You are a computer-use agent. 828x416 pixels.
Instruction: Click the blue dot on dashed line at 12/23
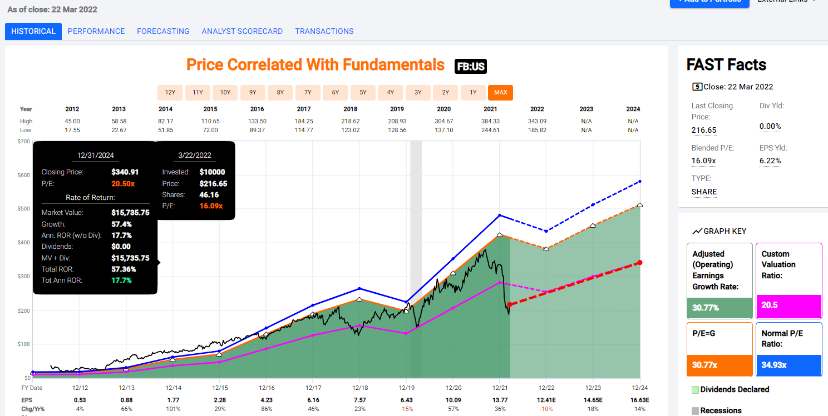pyautogui.click(x=593, y=204)
